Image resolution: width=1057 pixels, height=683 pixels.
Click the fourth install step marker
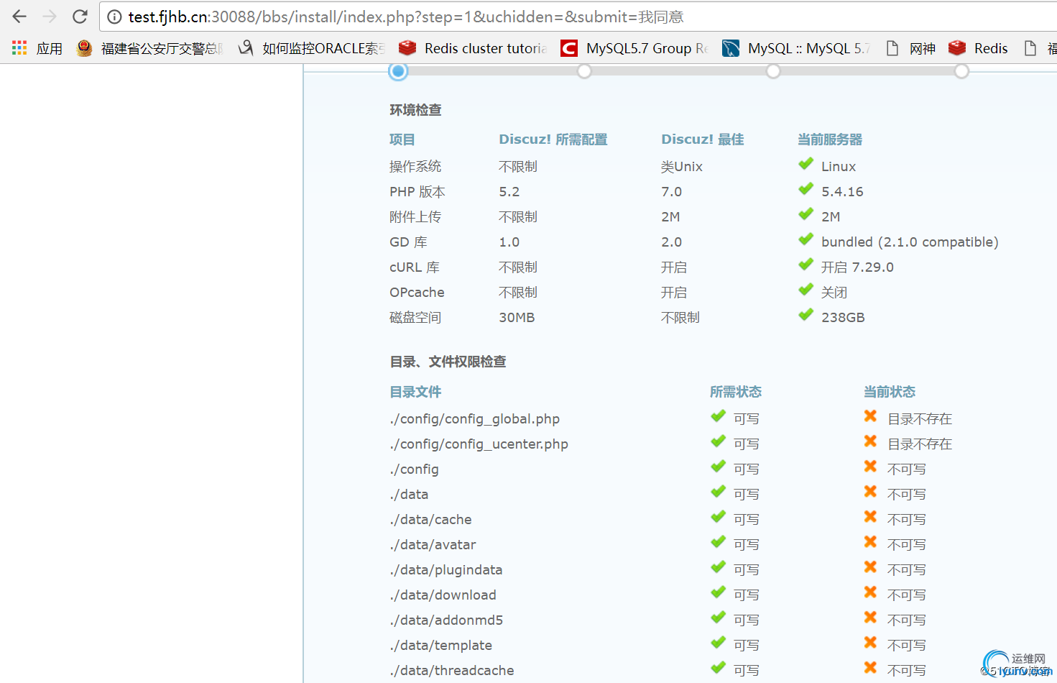pos(961,71)
